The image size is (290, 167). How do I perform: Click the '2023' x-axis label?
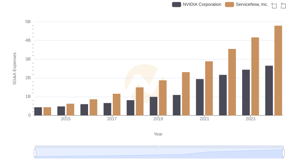point(250,119)
